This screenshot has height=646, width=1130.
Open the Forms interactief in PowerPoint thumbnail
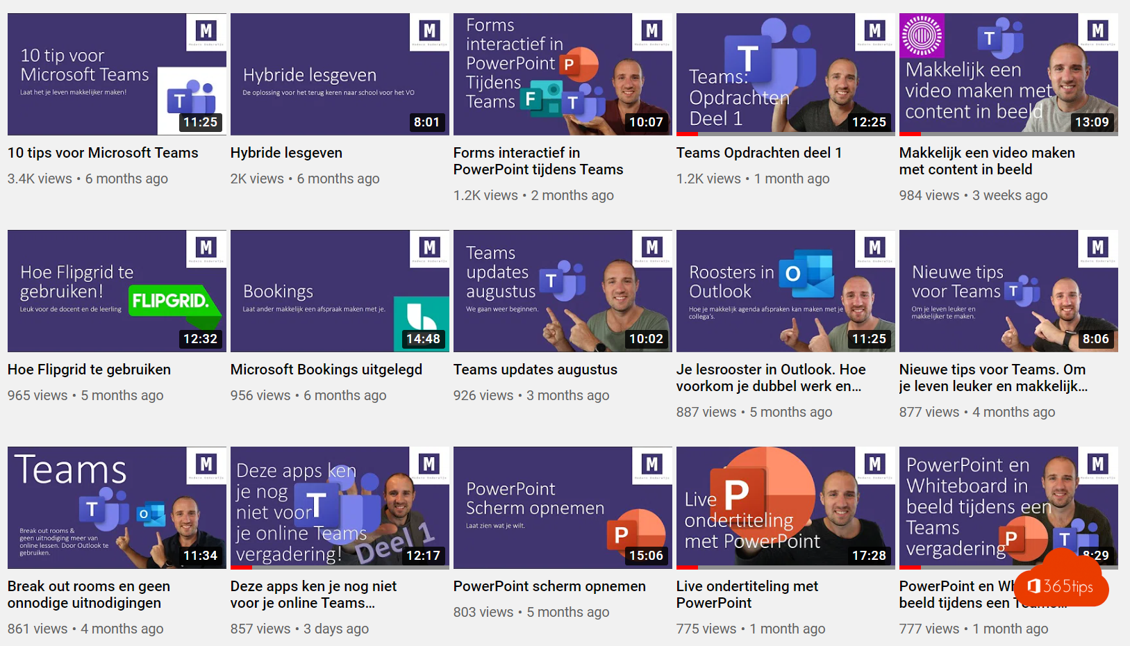563,74
